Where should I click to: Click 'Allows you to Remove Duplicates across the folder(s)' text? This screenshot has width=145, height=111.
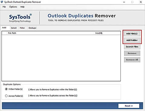[x=53, y=96]
